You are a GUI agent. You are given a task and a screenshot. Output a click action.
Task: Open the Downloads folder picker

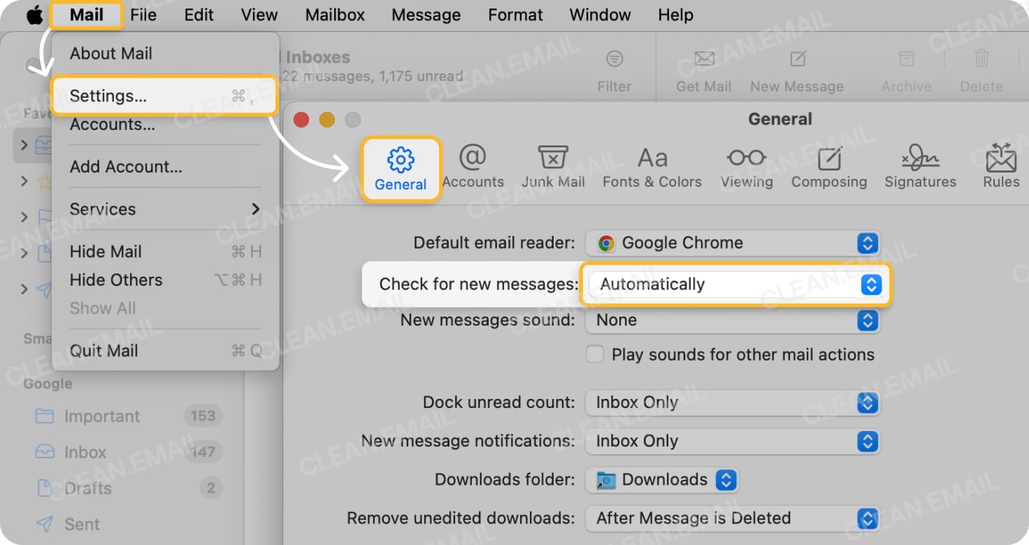tap(661, 480)
